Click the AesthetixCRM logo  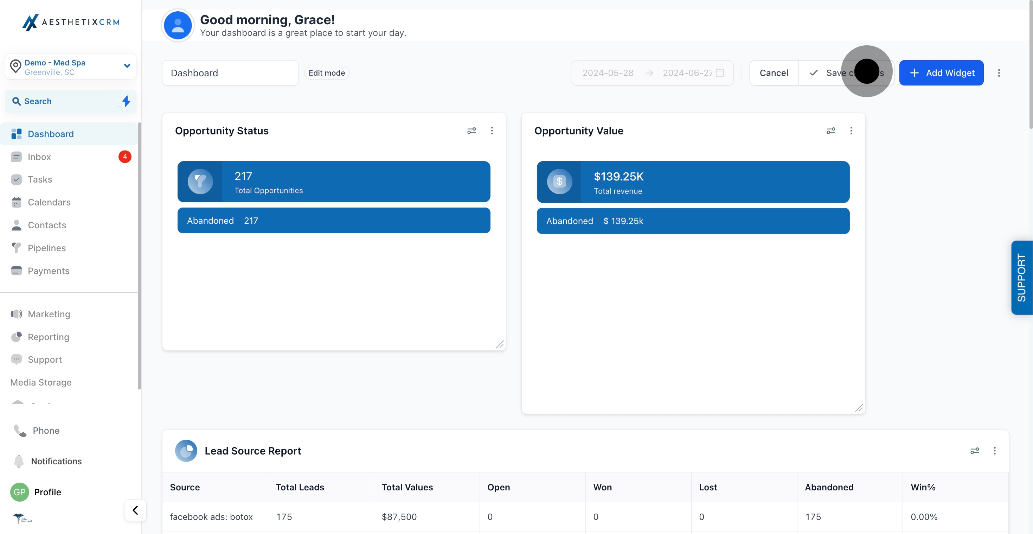pyautogui.click(x=71, y=22)
